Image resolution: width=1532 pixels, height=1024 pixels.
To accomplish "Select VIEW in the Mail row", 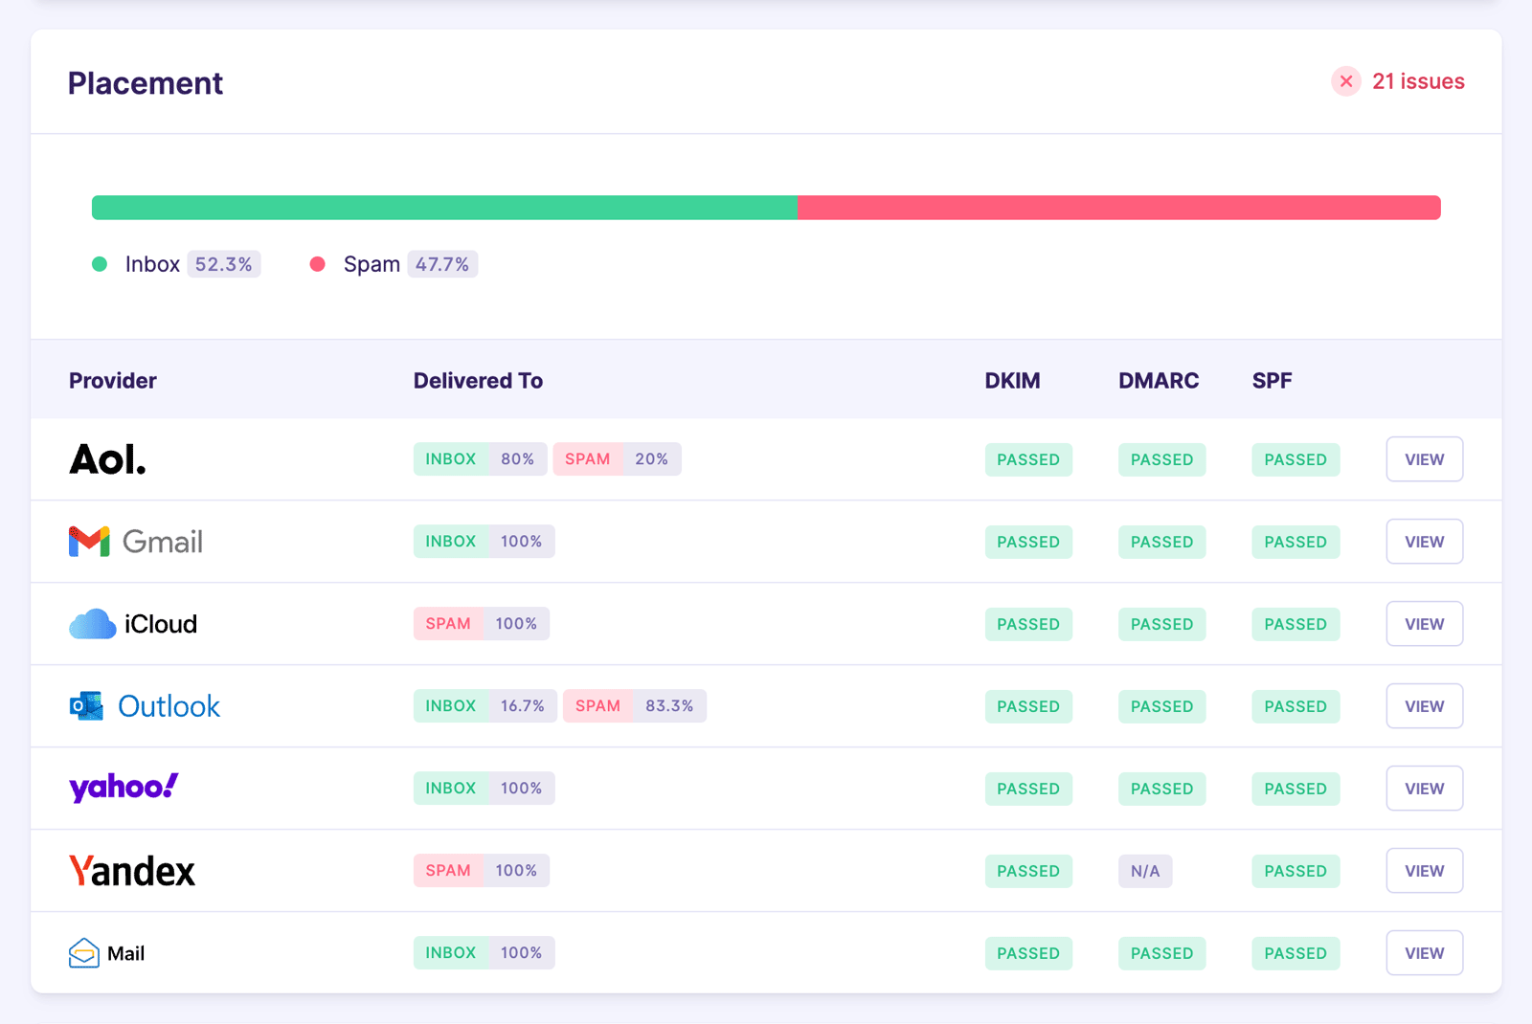I will click(x=1424, y=953).
